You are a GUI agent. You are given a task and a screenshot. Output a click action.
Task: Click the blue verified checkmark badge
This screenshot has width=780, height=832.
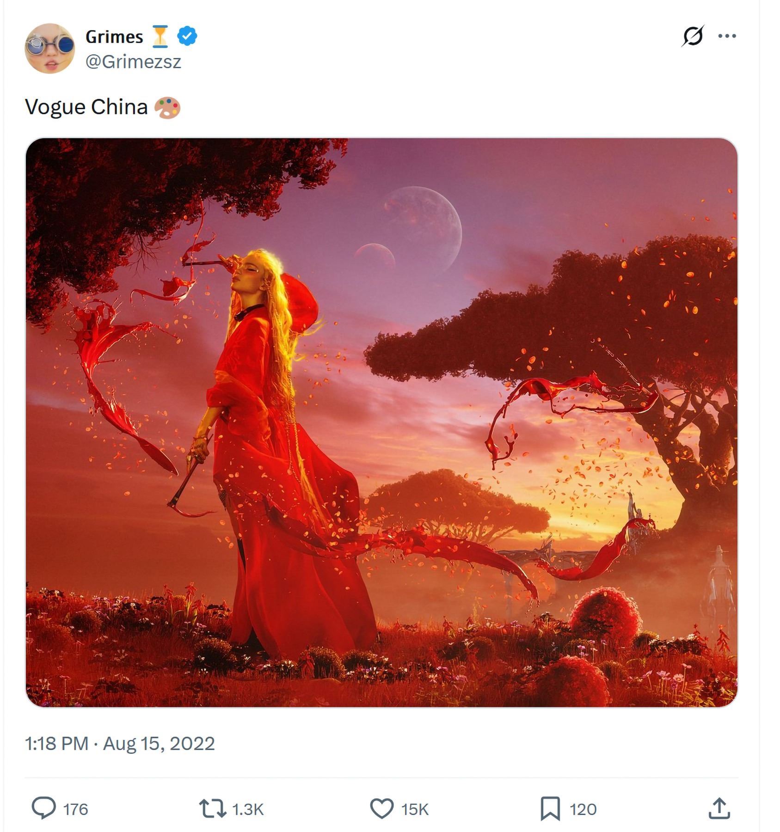[x=187, y=36]
